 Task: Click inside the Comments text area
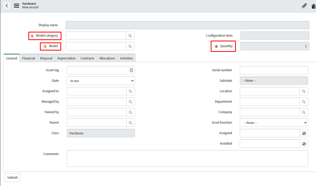coord(187,158)
